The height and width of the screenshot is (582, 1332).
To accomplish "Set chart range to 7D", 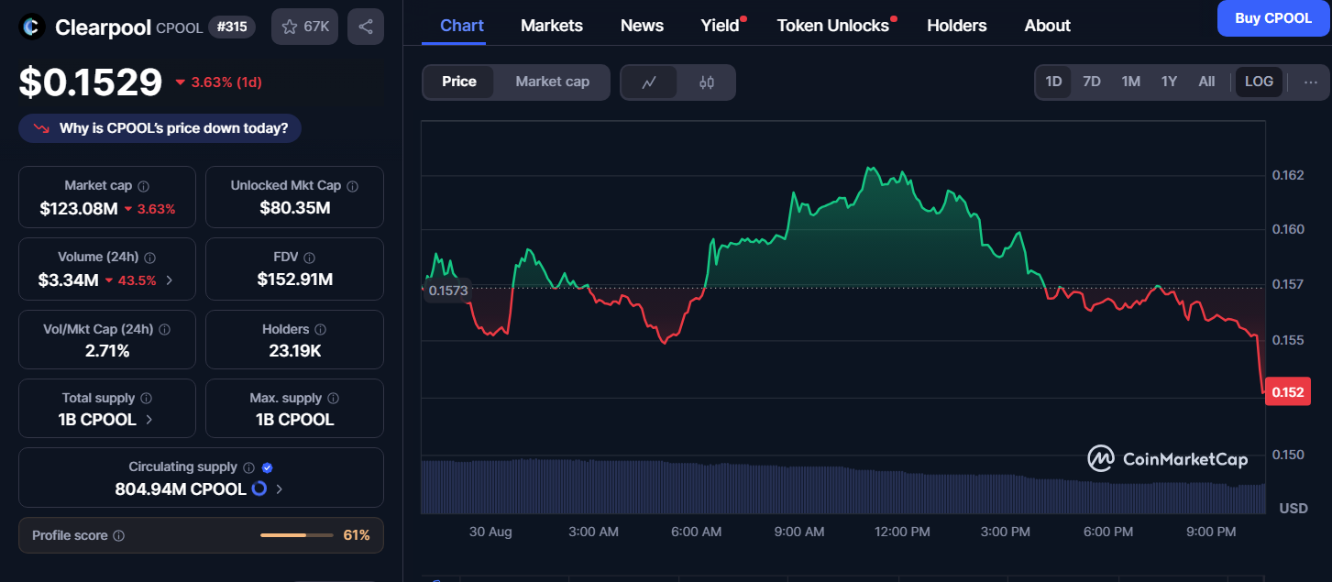I will coord(1092,82).
